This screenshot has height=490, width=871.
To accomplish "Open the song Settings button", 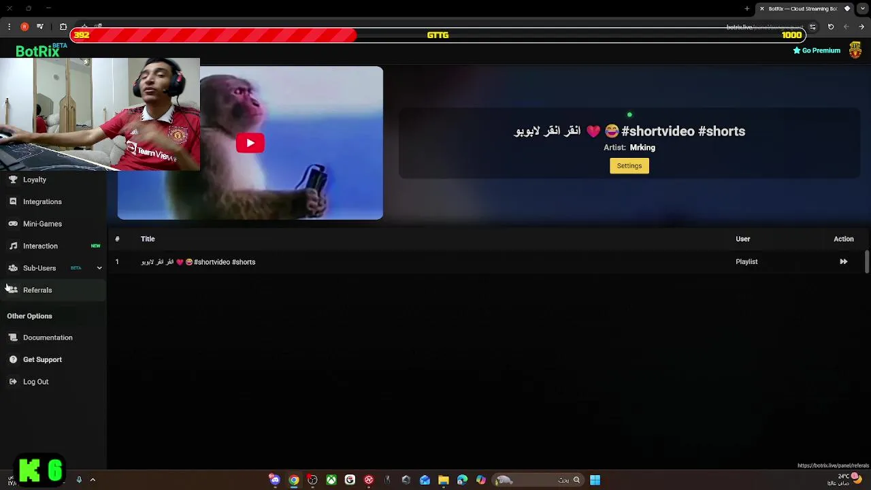I will pyautogui.click(x=629, y=166).
